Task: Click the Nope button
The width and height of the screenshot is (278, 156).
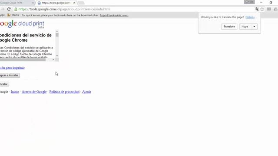Action: point(245,26)
